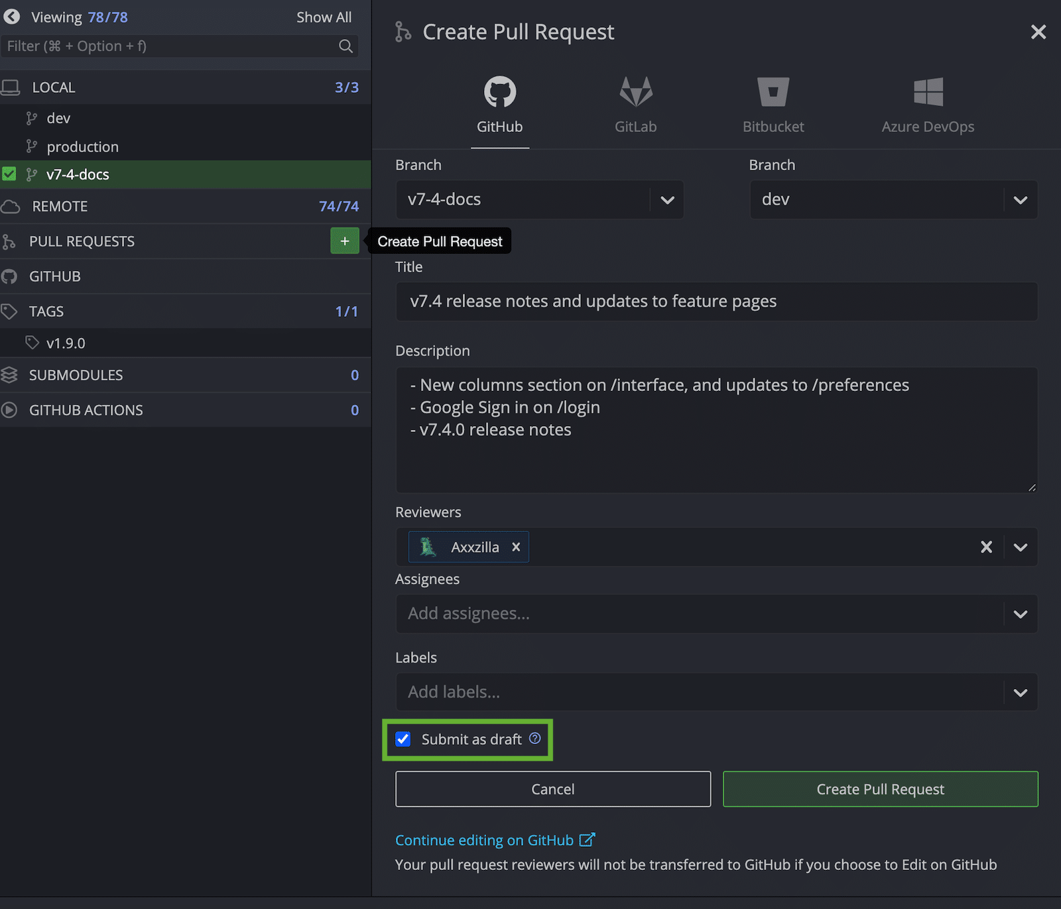Click the green plus to create a pull request
This screenshot has width=1061, height=909.
[x=344, y=241]
